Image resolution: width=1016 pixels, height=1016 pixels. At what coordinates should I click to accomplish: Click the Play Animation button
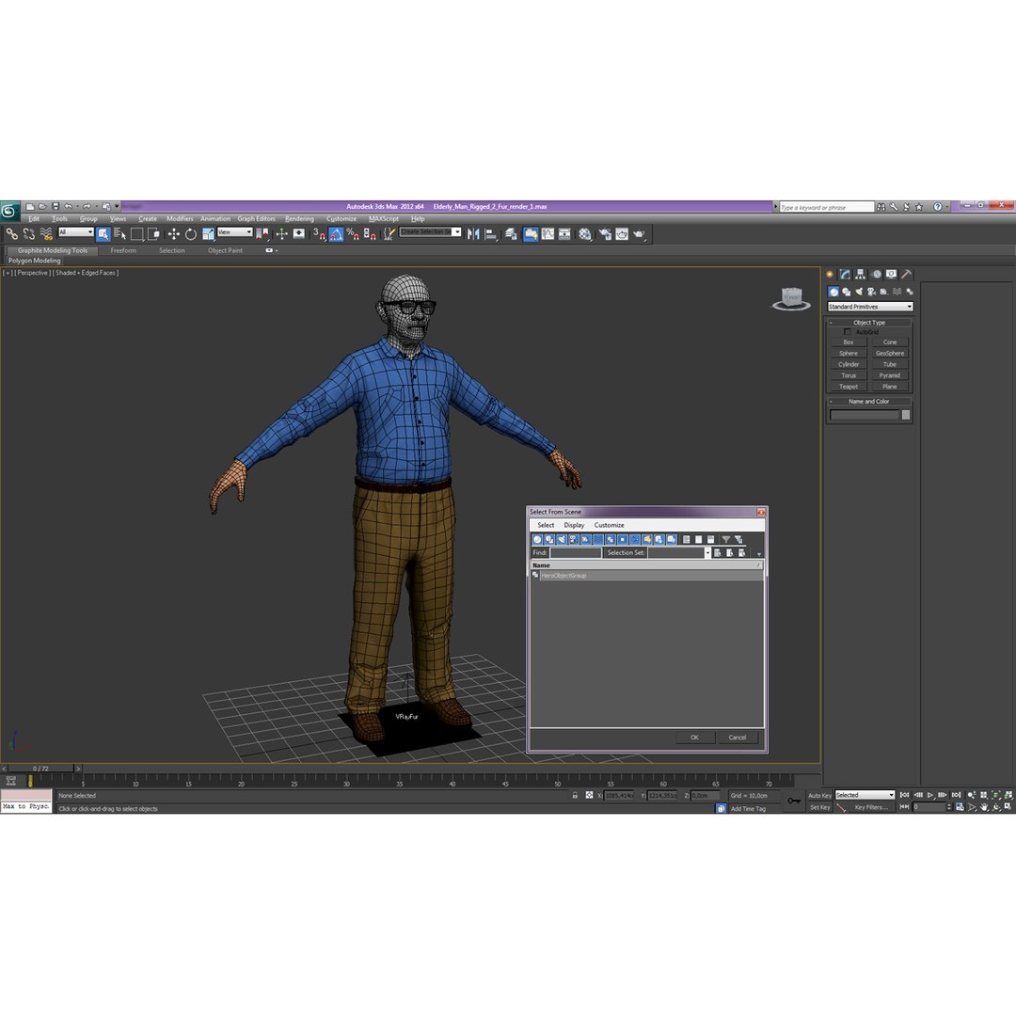[x=930, y=795]
